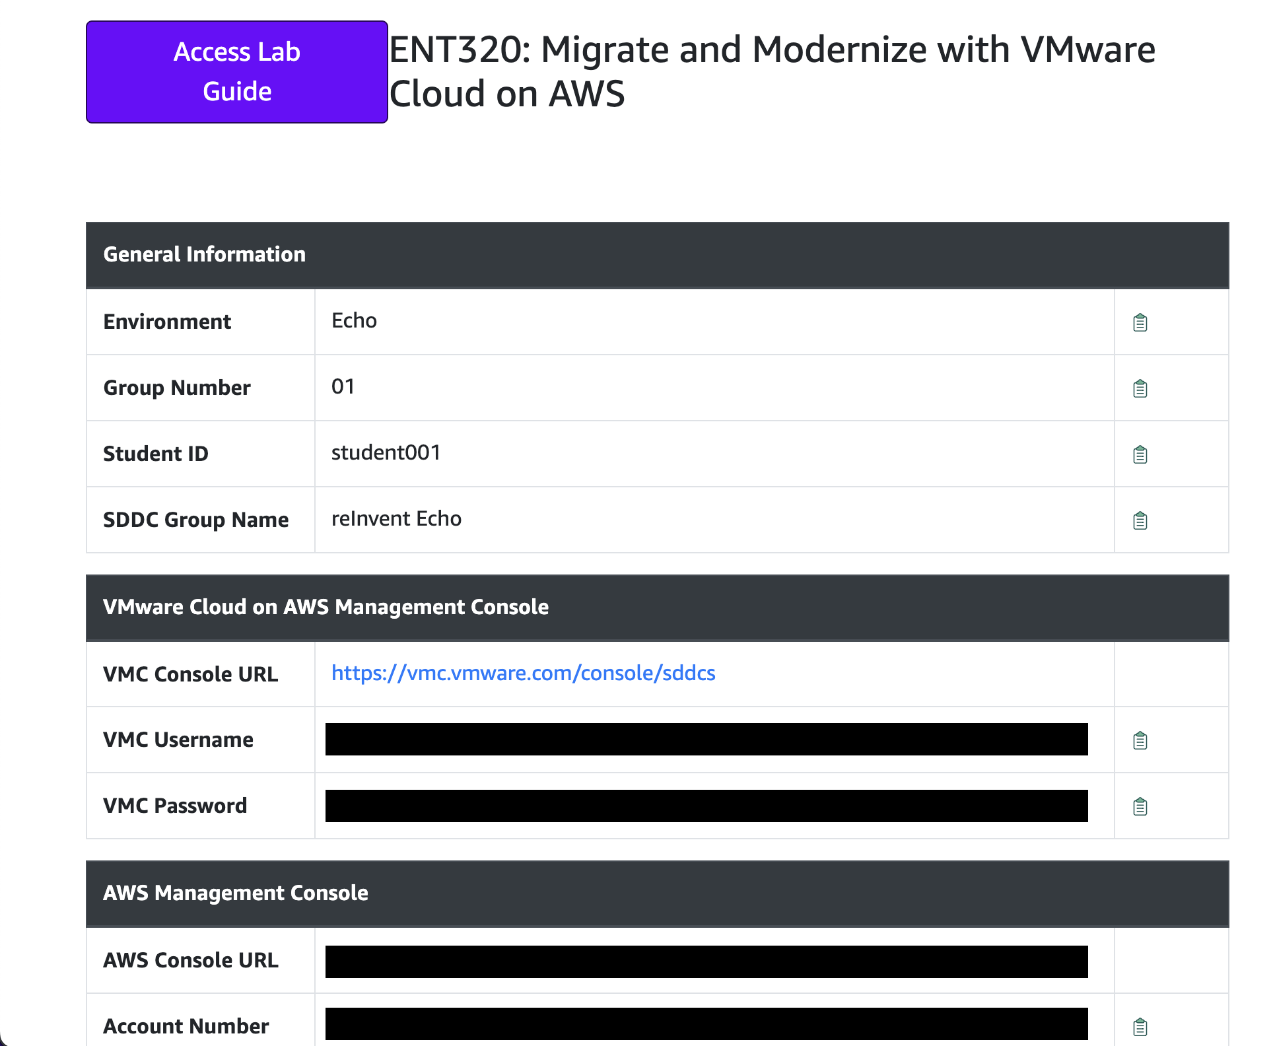Copy the Student ID value

point(1139,454)
